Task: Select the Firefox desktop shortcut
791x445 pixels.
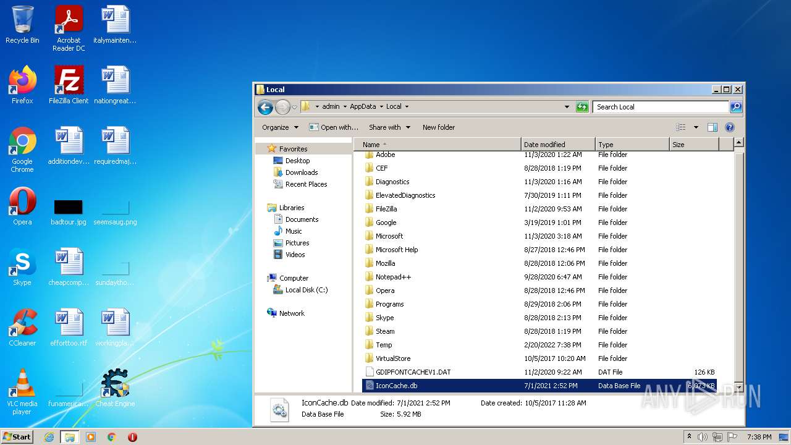Action: click(22, 85)
